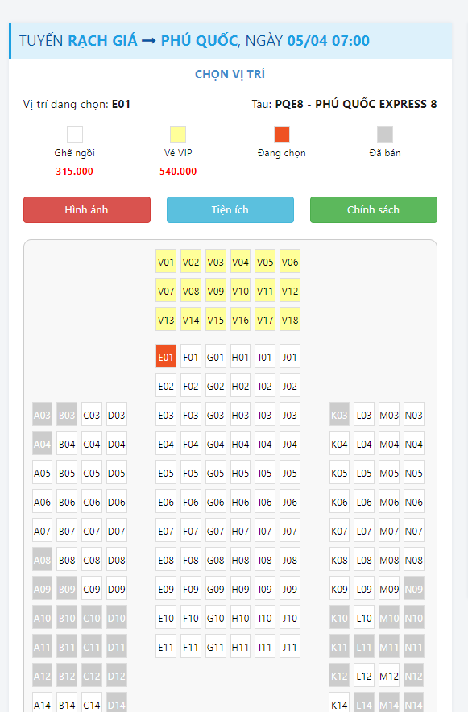Screen dimensions: 468x712
Task: Select VIP seat V12
Action: (x=290, y=291)
